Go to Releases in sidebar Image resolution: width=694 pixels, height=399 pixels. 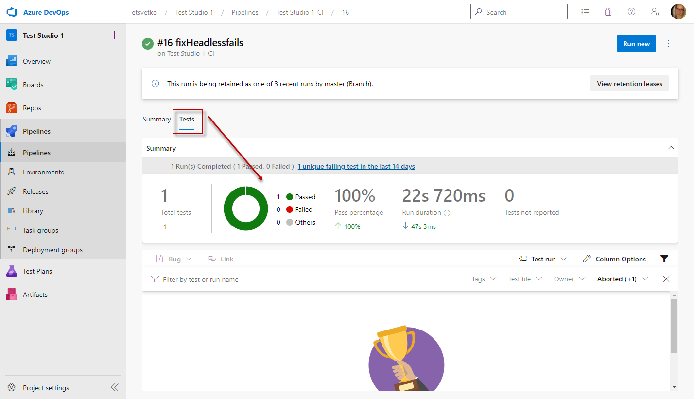[x=63, y=191]
